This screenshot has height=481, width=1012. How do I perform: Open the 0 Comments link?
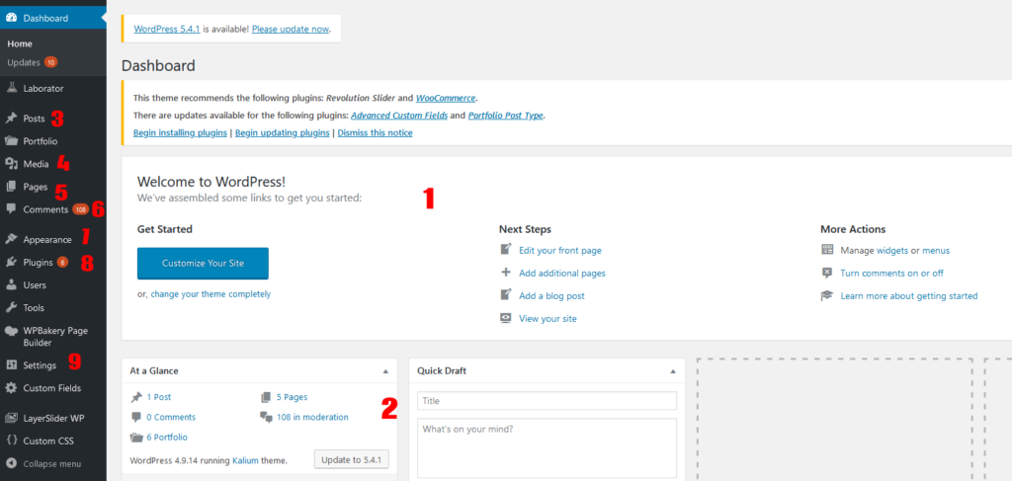[x=171, y=417]
